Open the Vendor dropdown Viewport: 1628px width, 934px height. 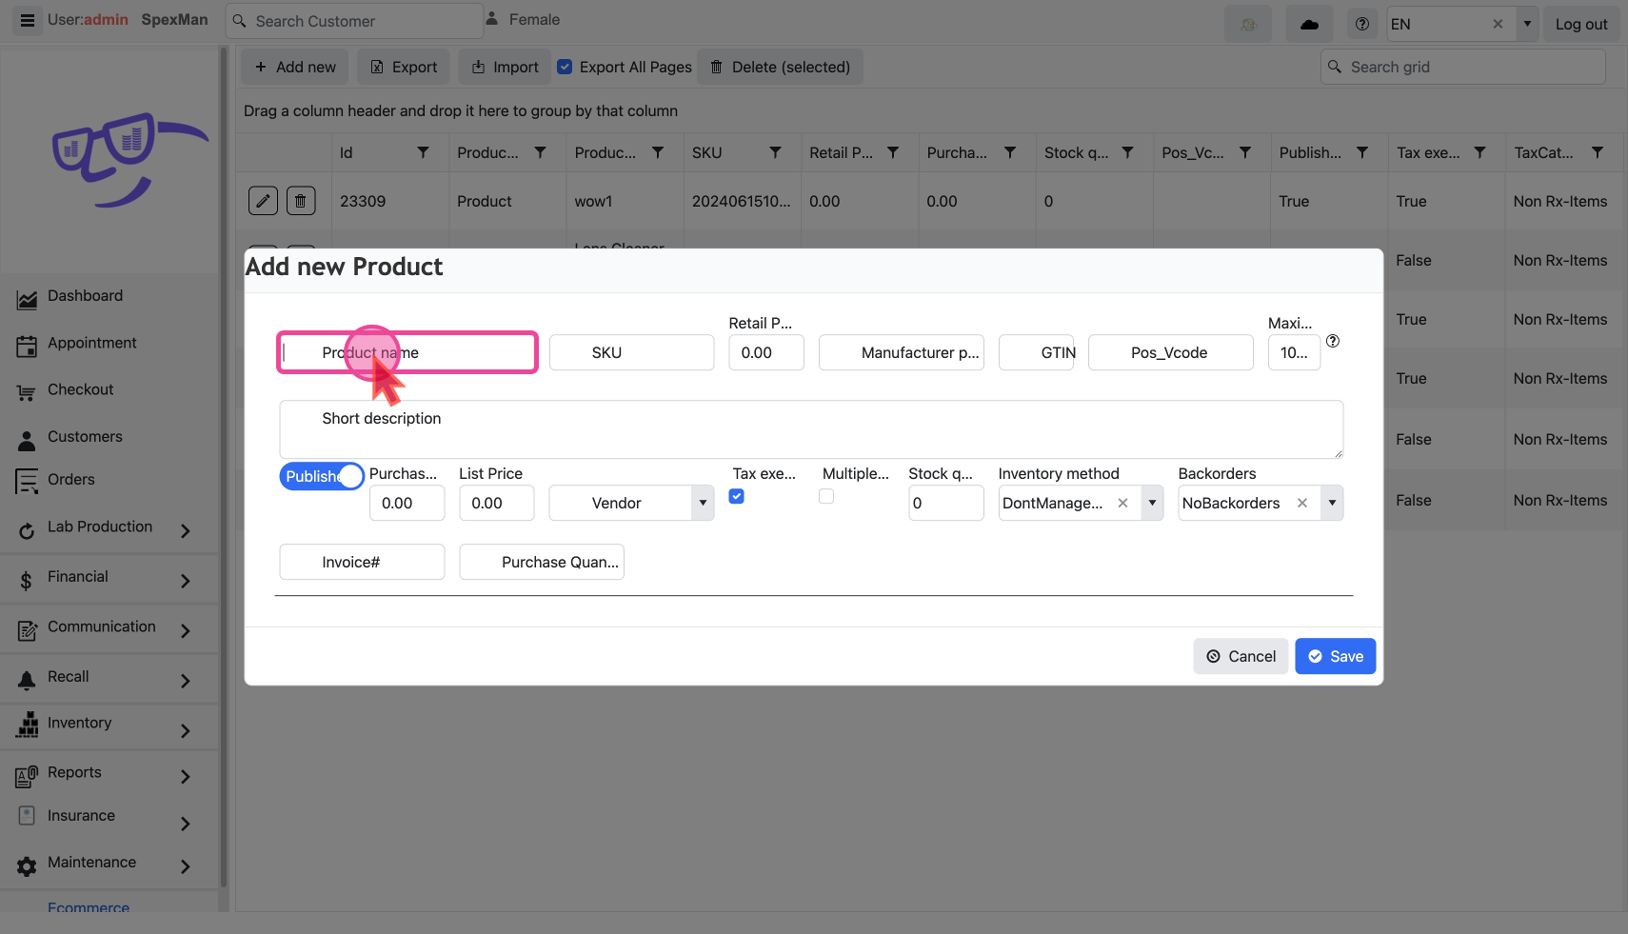[x=703, y=503]
